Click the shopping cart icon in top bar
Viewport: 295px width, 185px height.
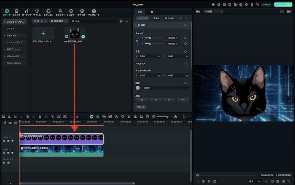(x=257, y=4)
